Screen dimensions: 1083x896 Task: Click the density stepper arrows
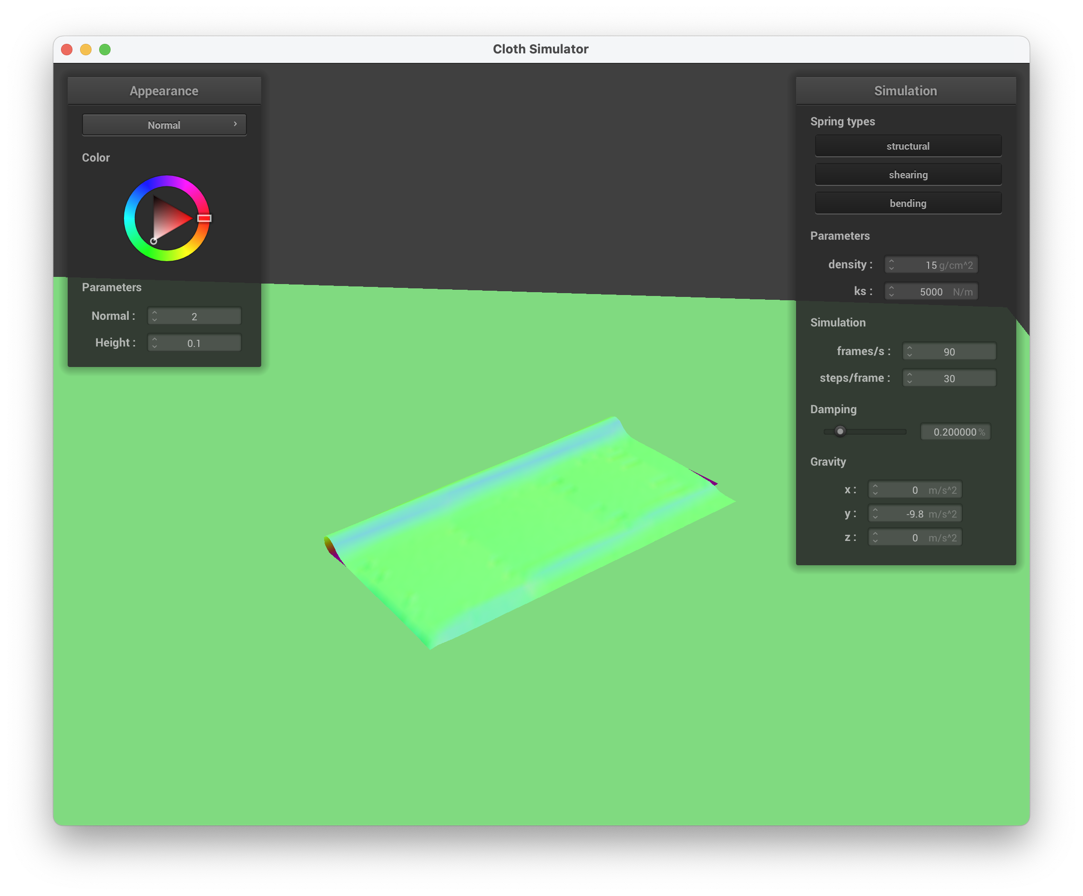pyautogui.click(x=891, y=265)
